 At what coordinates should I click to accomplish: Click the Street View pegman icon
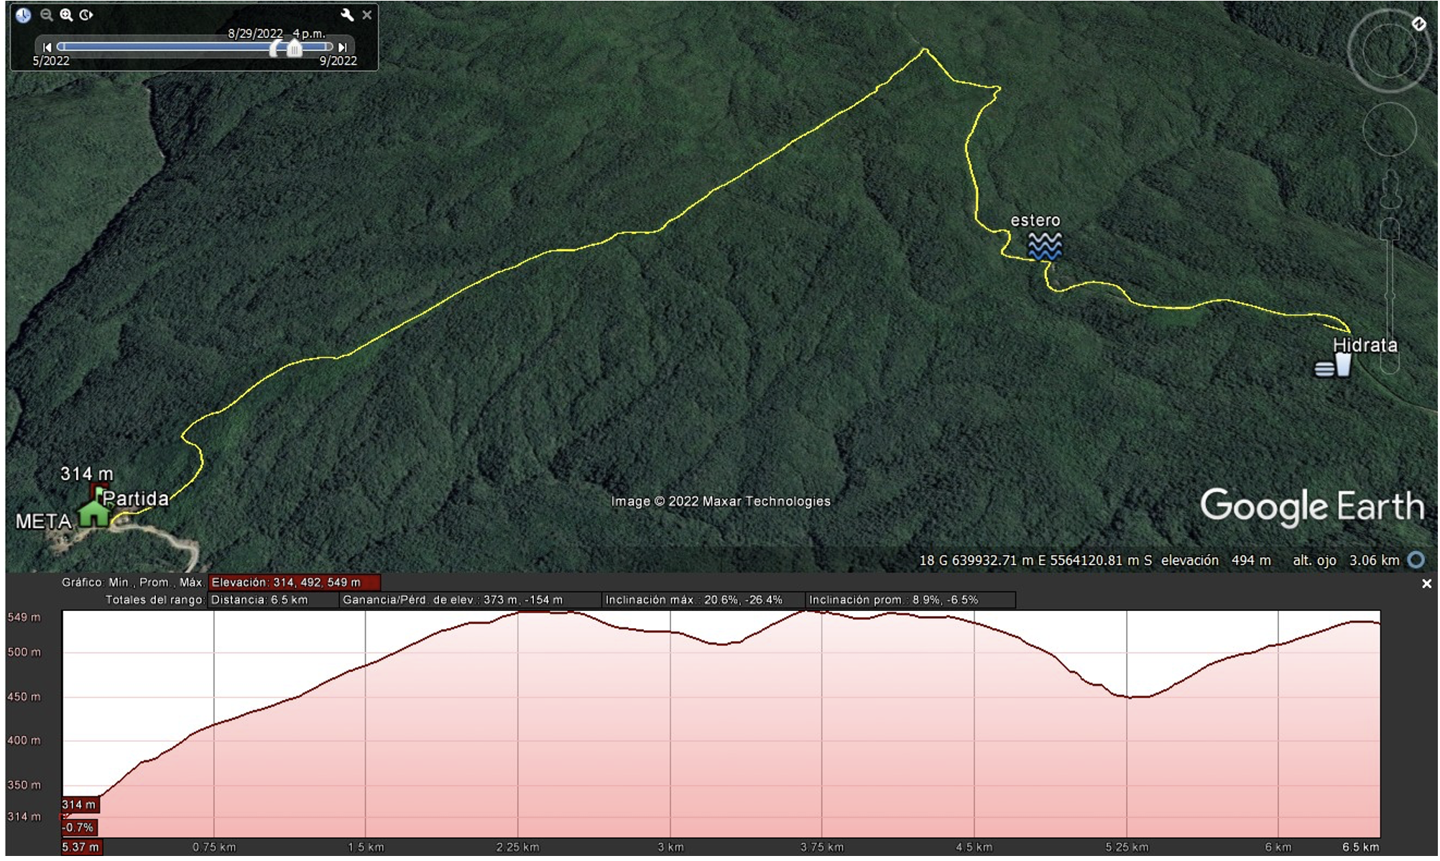pyautogui.click(x=1390, y=189)
